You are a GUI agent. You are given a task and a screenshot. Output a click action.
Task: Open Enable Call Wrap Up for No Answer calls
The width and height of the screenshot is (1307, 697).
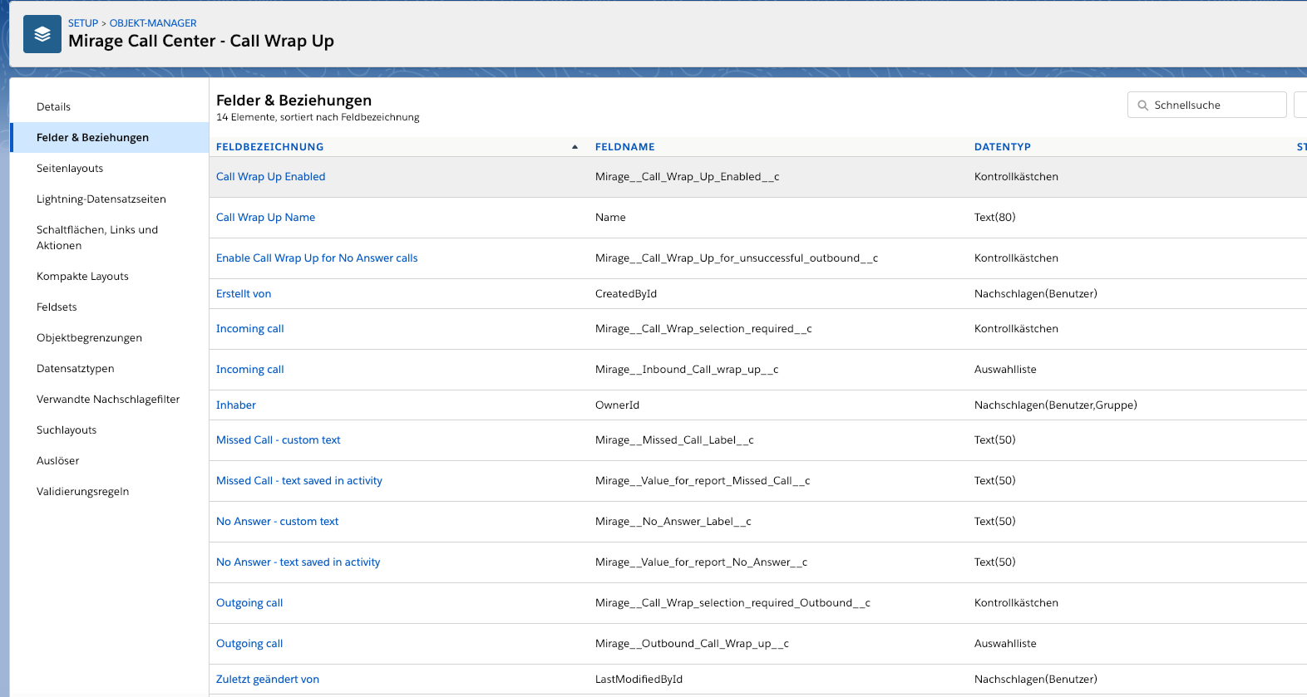(x=317, y=258)
